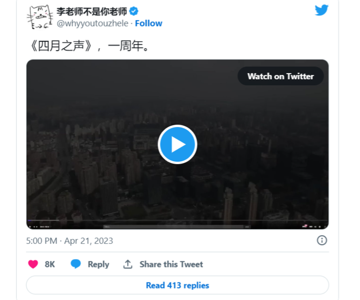Follow the @whyyoutouzhele account
The width and height of the screenshot is (360, 300).
(x=148, y=23)
